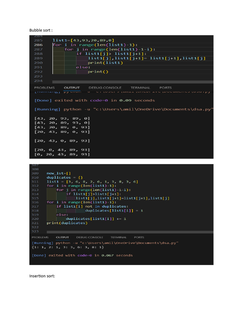Viewport: 243px width, 324px height.
Task: Click line 285 'list1=[43,93,20,89,0]'
Action: point(83,40)
